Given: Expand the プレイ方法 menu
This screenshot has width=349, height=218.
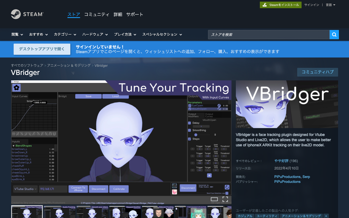Looking at the screenshot, I should point(125,35).
